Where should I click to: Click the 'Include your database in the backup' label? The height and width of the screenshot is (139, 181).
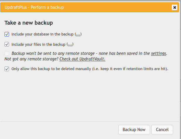[x=42, y=34]
